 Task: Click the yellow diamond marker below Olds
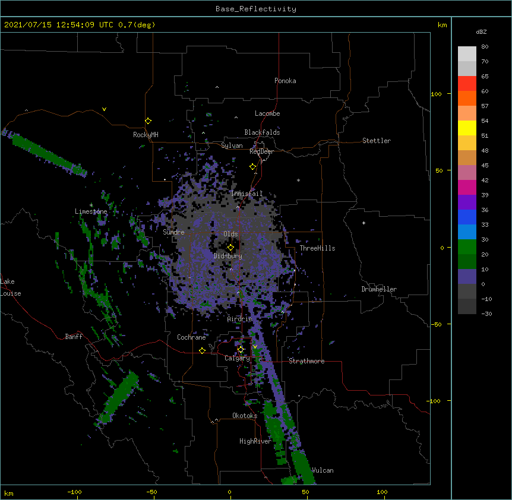coord(230,248)
